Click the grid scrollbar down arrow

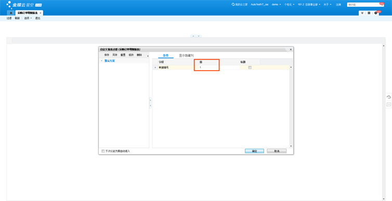point(291,146)
